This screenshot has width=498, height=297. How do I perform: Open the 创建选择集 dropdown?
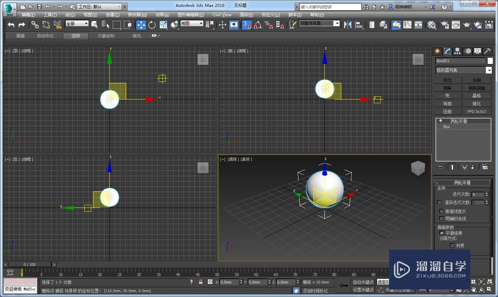[x=320, y=23]
